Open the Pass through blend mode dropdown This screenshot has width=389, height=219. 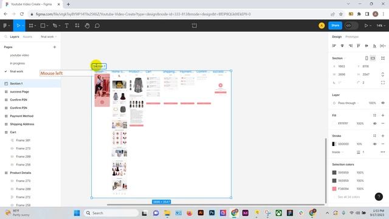click(x=348, y=103)
